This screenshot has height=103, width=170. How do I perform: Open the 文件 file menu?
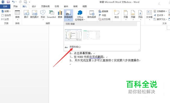(5, 7)
